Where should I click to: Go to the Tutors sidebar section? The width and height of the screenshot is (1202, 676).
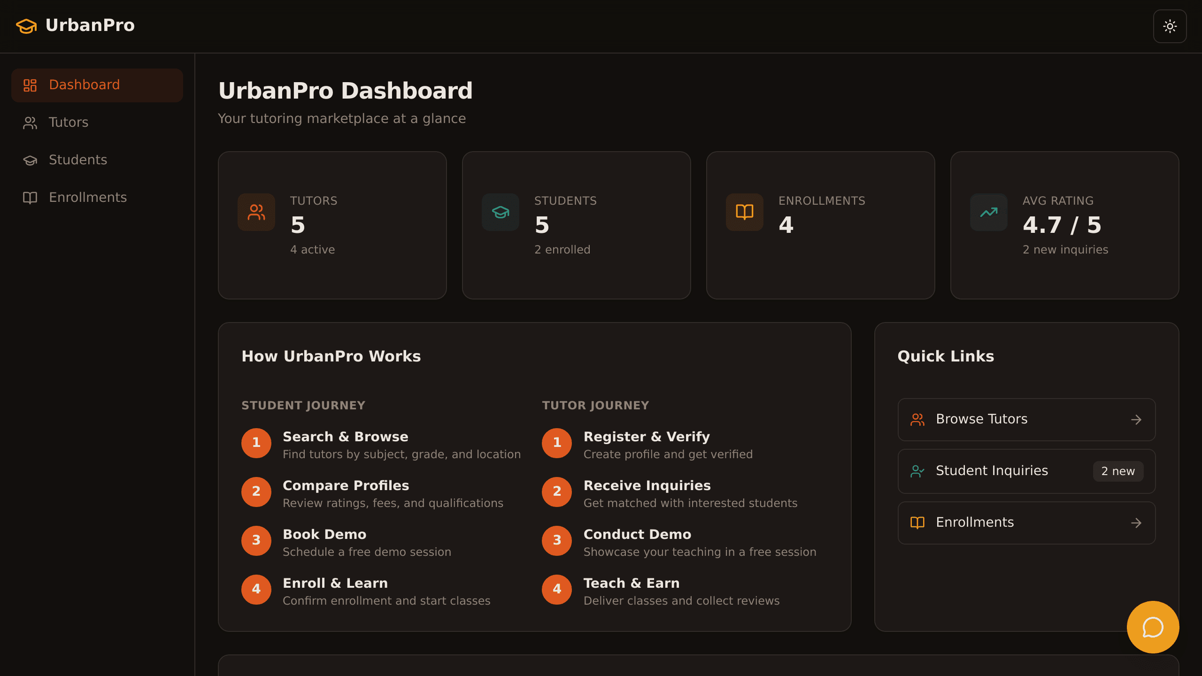97,123
